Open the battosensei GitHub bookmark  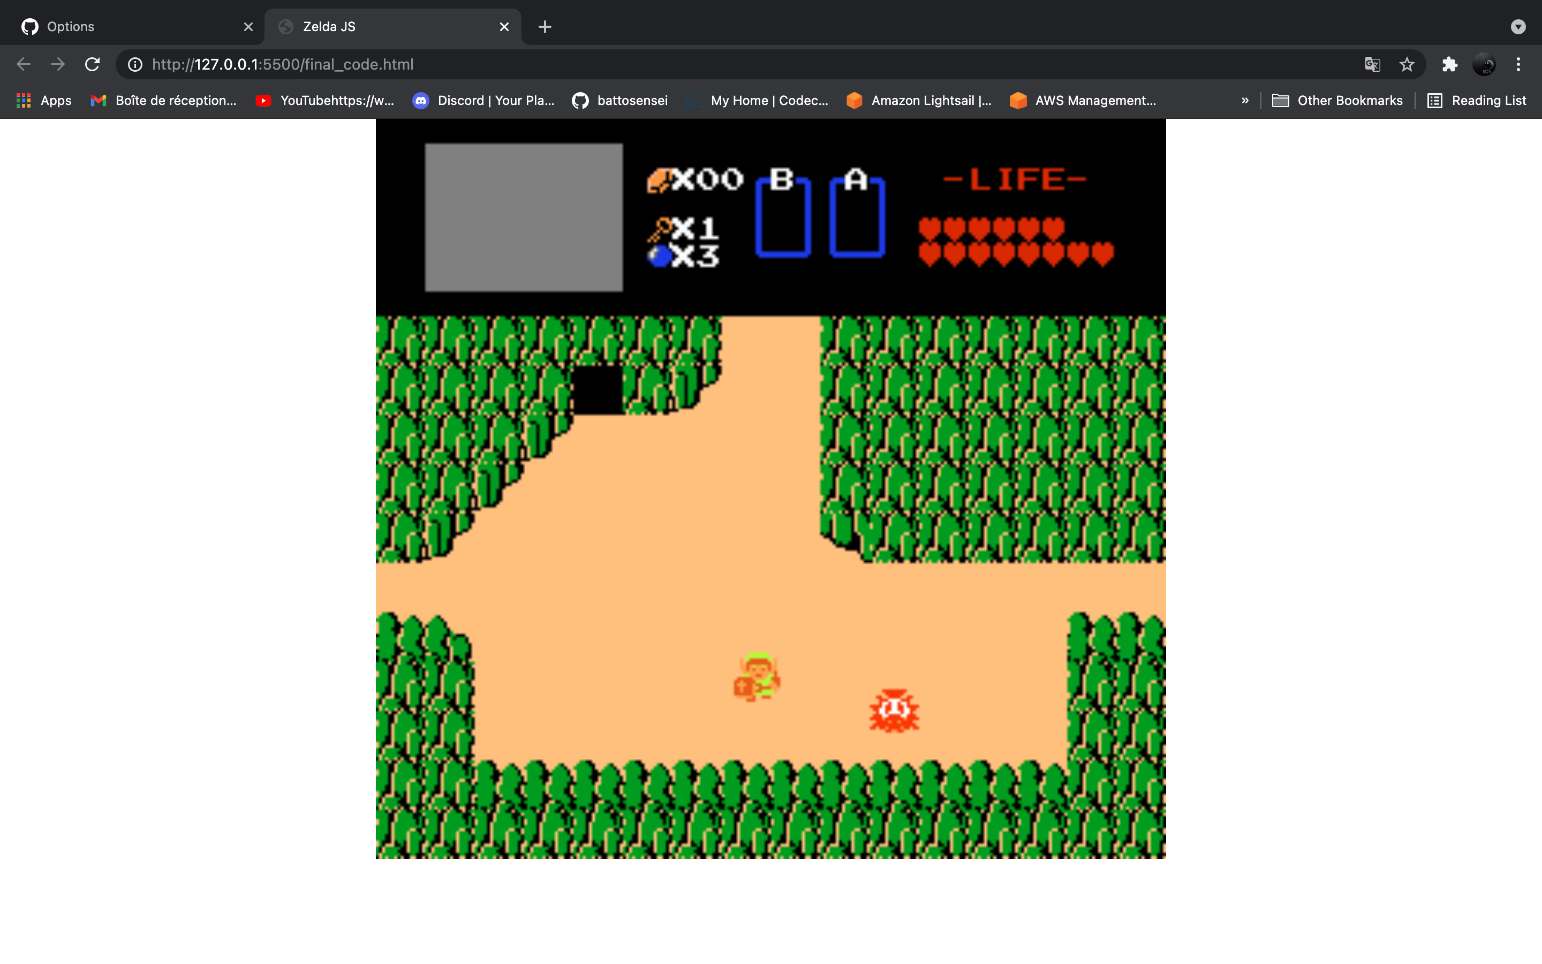click(619, 100)
